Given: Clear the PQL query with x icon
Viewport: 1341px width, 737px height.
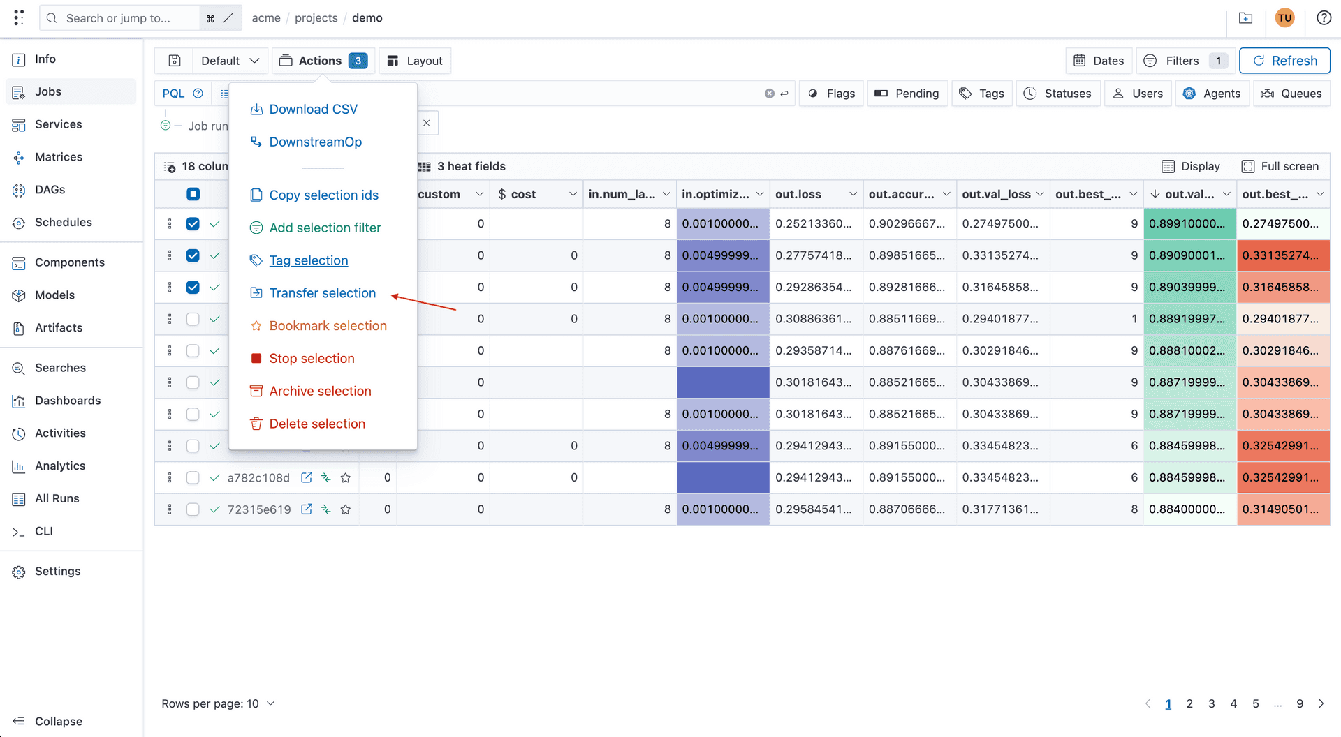Looking at the screenshot, I should (x=769, y=94).
